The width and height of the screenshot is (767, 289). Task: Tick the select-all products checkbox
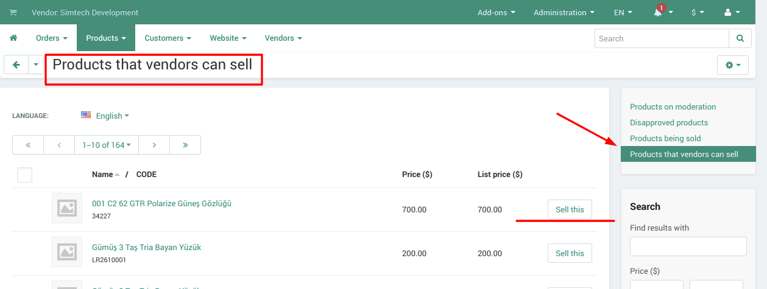pos(24,175)
